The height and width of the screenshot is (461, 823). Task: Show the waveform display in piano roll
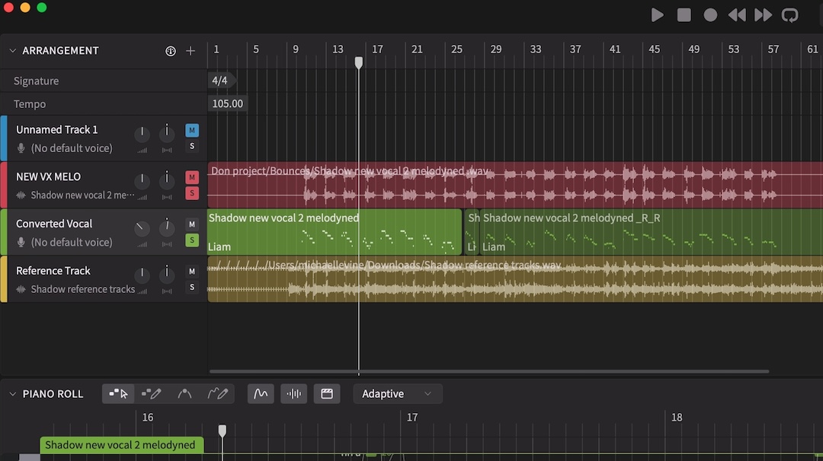point(293,393)
